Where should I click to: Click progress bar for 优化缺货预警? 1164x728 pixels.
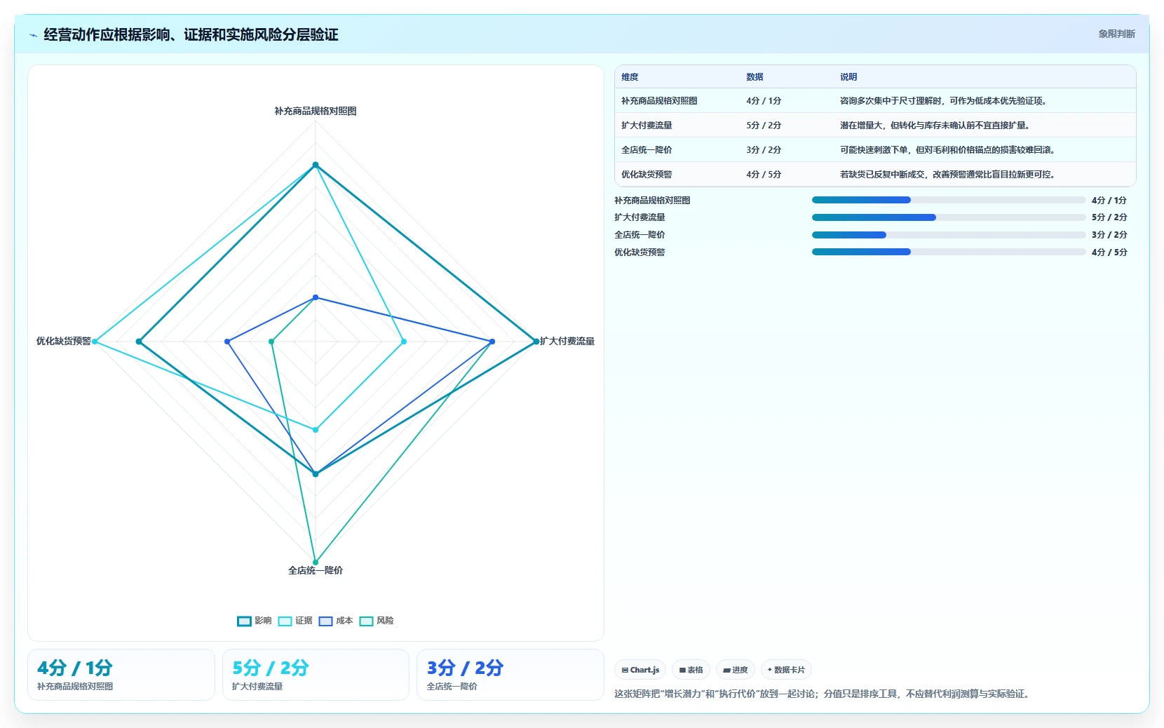(x=948, y=252)
